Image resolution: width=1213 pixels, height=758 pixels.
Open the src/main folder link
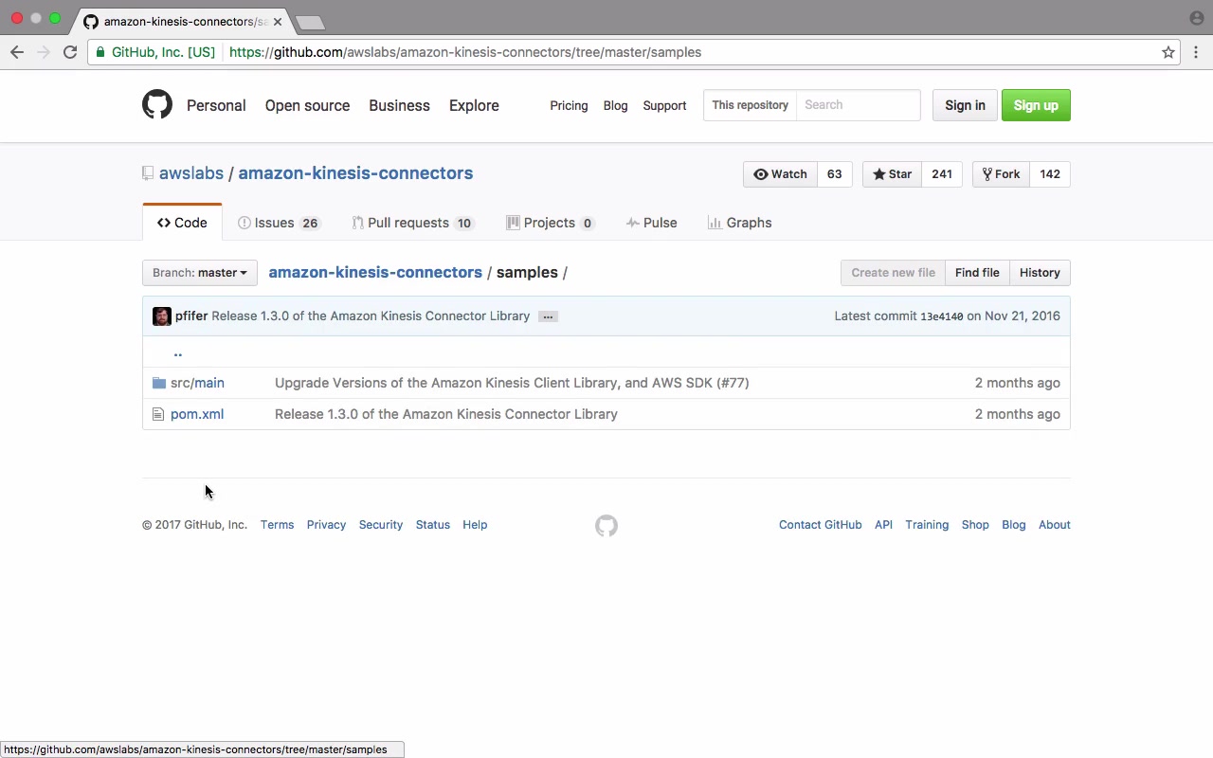(x=197, y=383)
